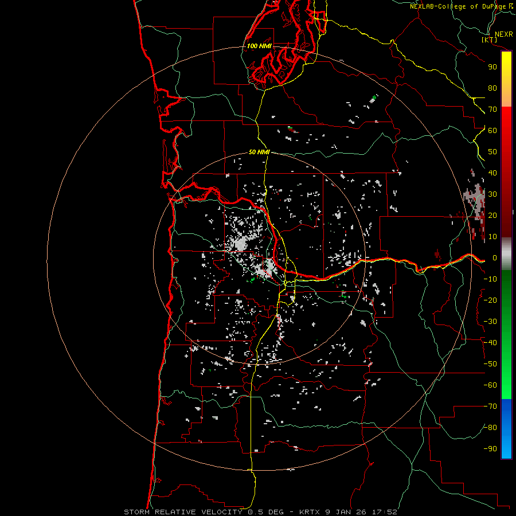Image resolution: width=516 pixels, height=516 pixels.
Task: Click the 100 NMI range ring label
Action: pyautogui.click(x=259, y=46)
